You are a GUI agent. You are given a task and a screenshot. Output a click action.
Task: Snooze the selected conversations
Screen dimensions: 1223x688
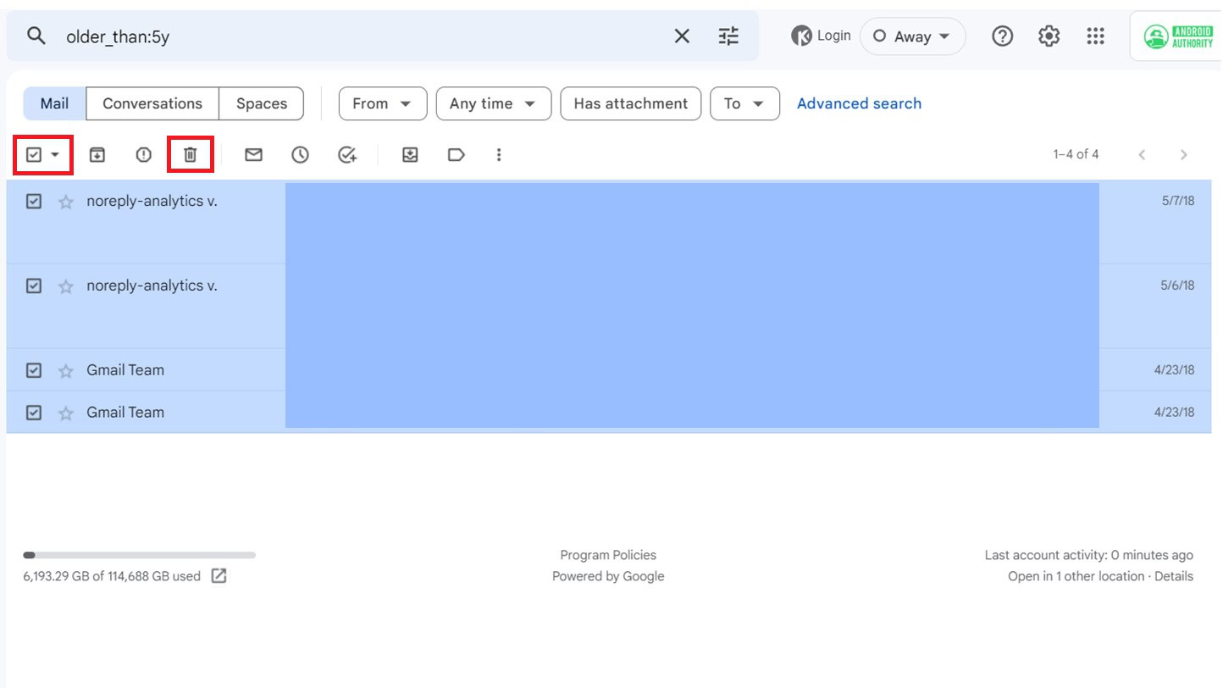pyautogui.click(x=300, y=154)
